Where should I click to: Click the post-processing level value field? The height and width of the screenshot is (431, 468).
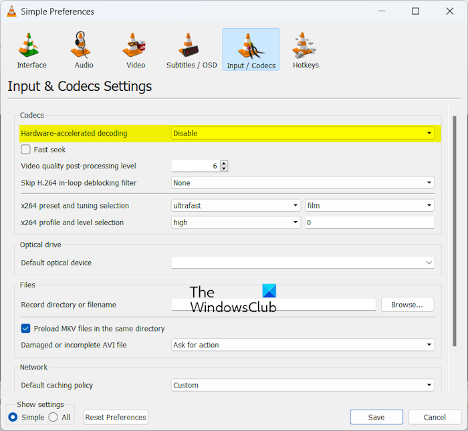pos(195,166)
